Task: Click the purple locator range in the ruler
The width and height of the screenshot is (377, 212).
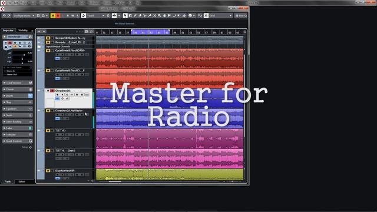Action: [x=150, y=32]
